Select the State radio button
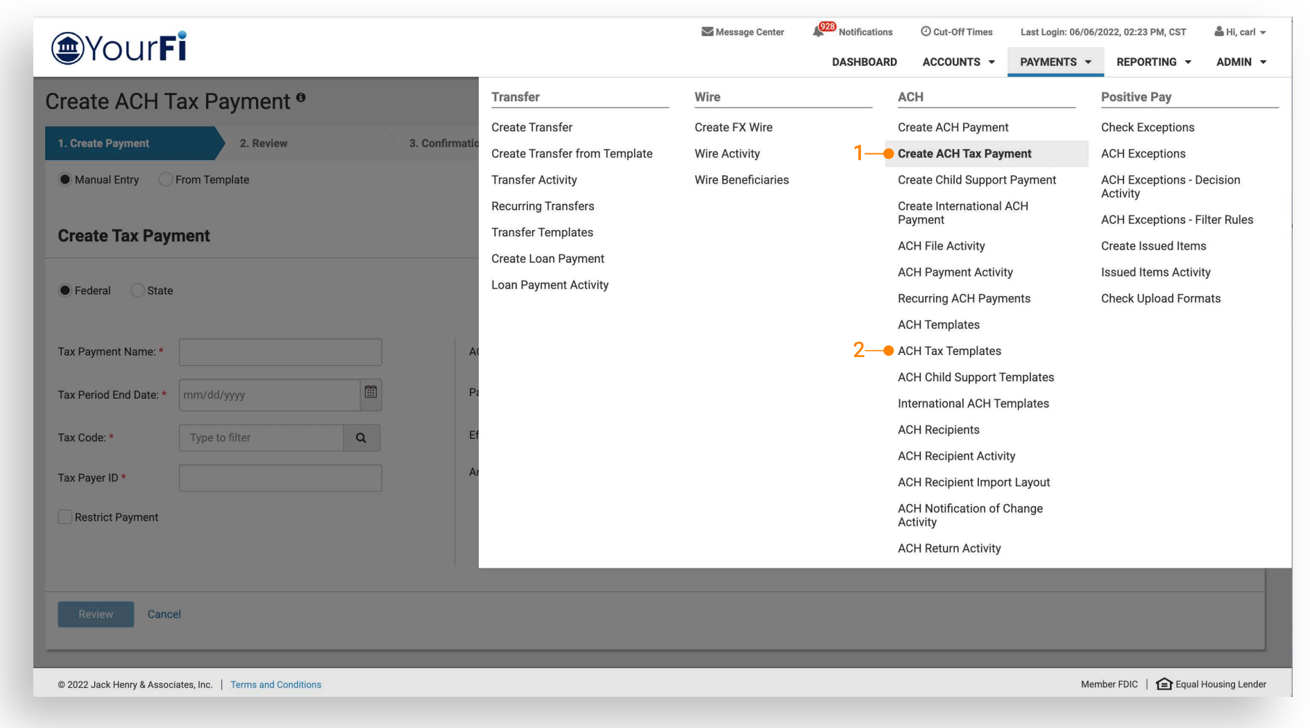Screen dimensions: 1310x728 138,291
